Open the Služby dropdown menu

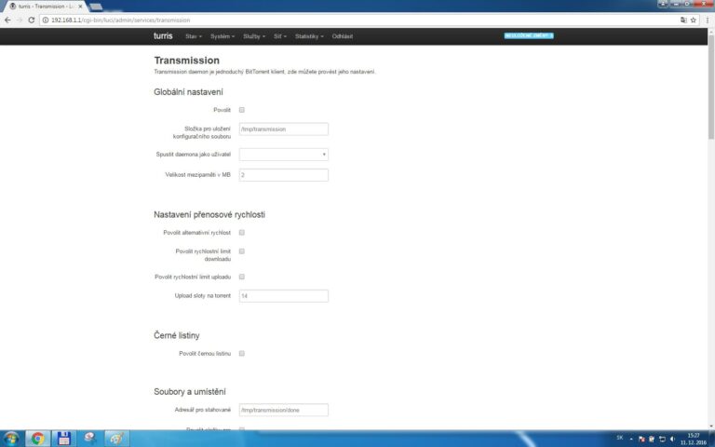coord(254,36)
